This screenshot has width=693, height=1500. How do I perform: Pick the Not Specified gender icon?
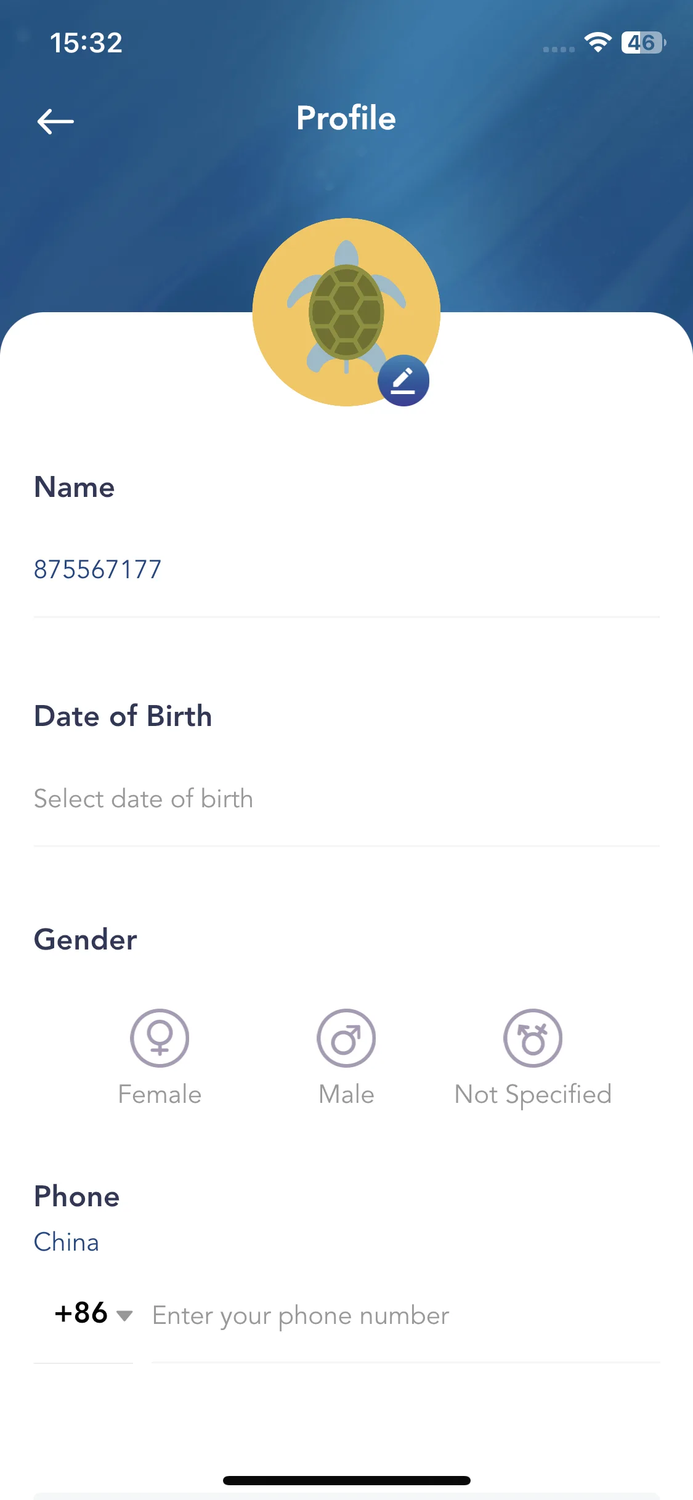click(533, 1038)
